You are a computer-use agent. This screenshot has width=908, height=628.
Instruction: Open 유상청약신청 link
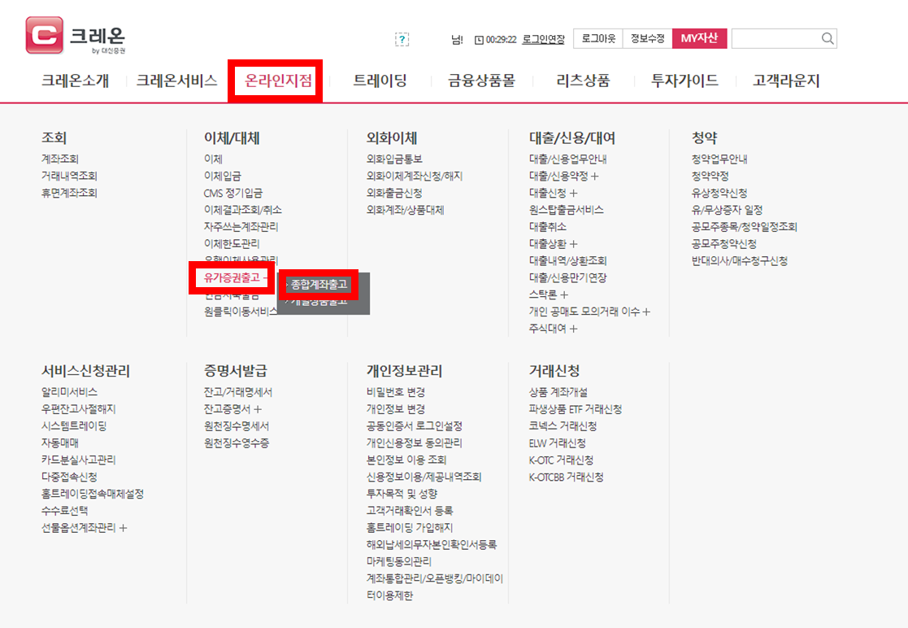point(719,193)
